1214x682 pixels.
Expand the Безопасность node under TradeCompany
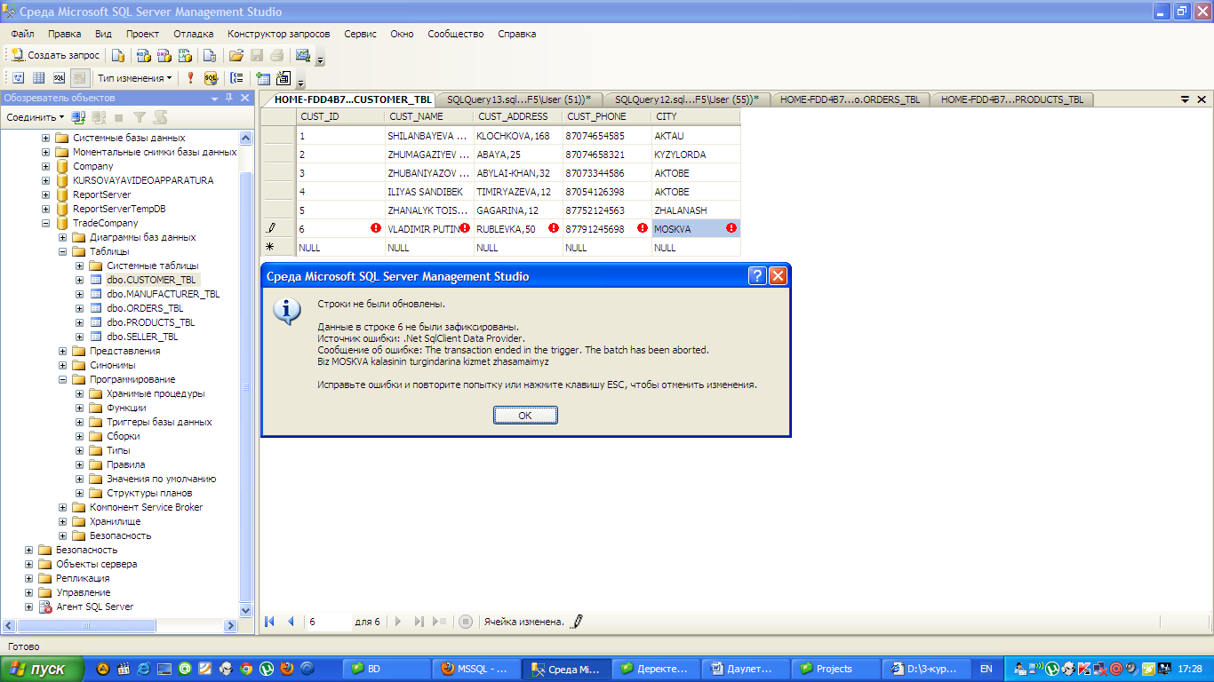click(63, 535)
